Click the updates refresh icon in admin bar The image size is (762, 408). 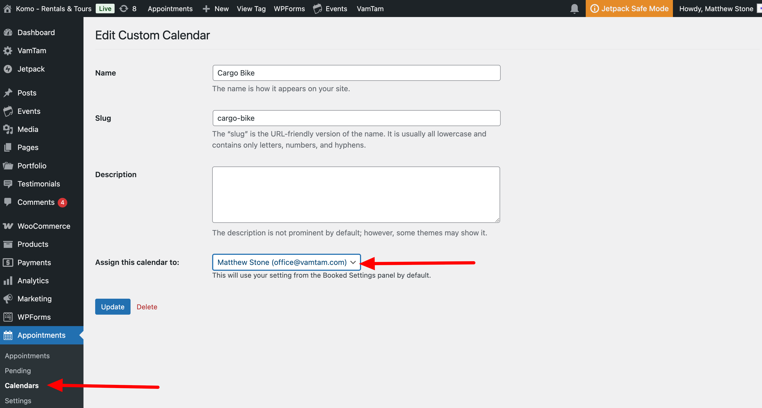pyautogui.click(x=124, y=9)
